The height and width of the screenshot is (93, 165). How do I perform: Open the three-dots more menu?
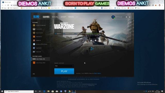click(x=77, y=17)
